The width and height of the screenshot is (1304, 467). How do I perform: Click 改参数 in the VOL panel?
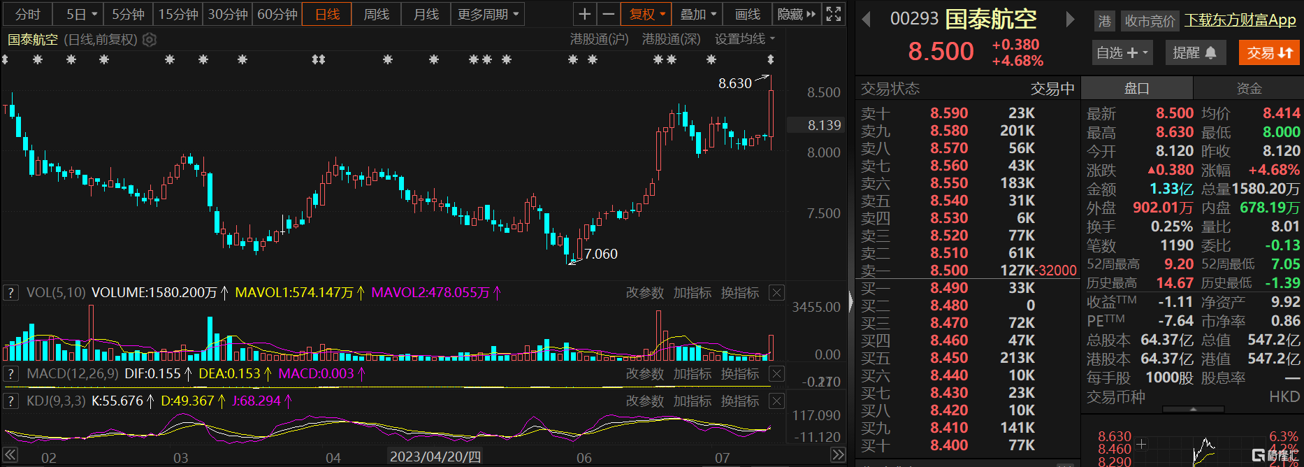point(644,293)
